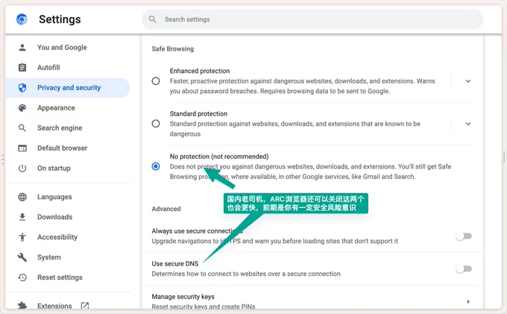The height and width of the screenshot is (314, 507).
Task: Select the Enhanced protection radio button
Action: 156,81
